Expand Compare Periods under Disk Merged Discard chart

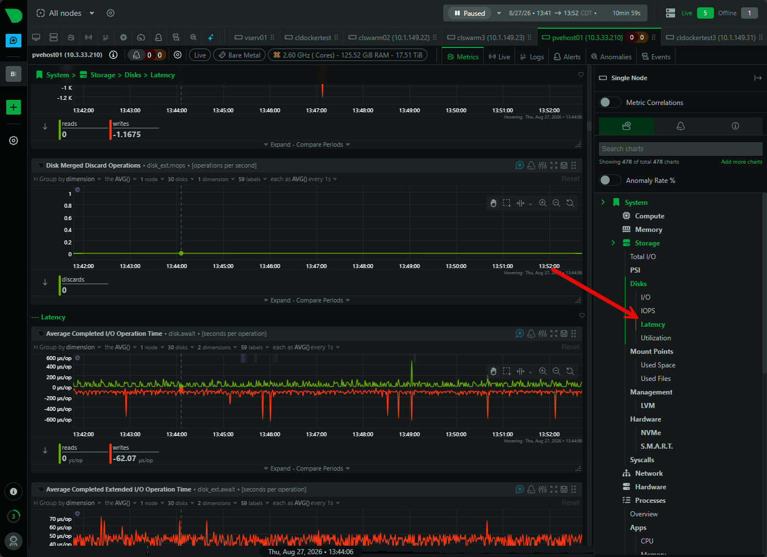coord(307,300)
